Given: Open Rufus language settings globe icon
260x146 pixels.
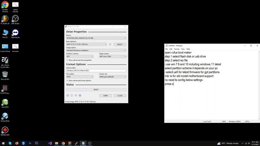Looking at the screenshot, I should coord(68,96).
